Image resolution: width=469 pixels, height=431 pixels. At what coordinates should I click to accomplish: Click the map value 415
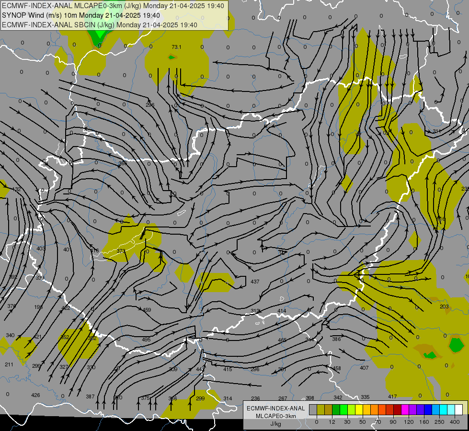(x=228, y=369)
